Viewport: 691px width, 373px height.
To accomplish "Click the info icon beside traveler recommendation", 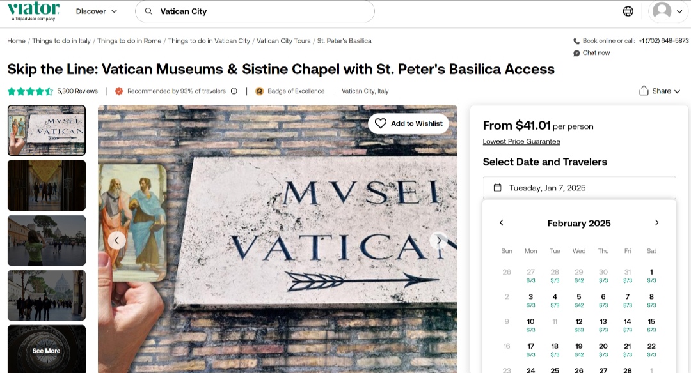I will point(234,91).
